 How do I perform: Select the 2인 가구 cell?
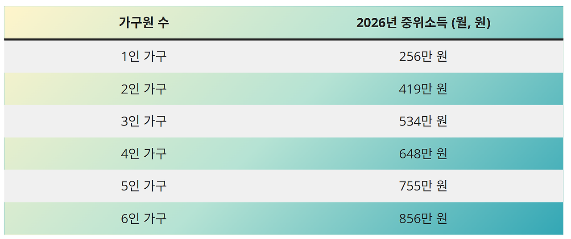pyautogui.click(x=144, y=89)
